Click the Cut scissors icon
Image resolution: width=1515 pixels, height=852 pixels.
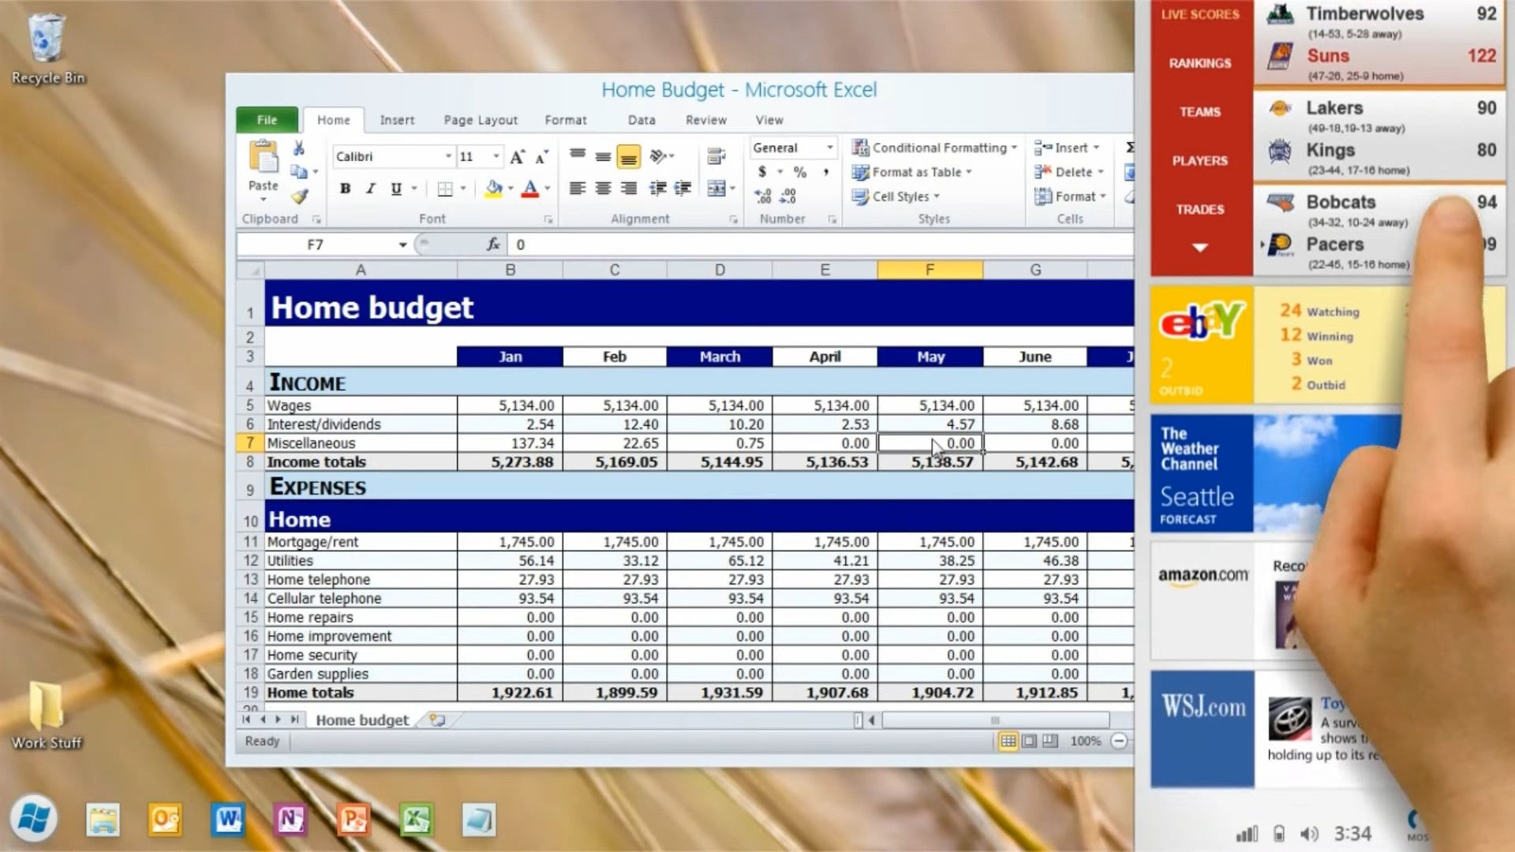(298, 148)
